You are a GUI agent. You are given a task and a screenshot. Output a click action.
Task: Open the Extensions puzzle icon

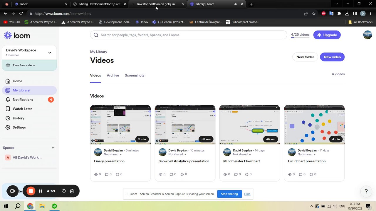pos(339,13)
